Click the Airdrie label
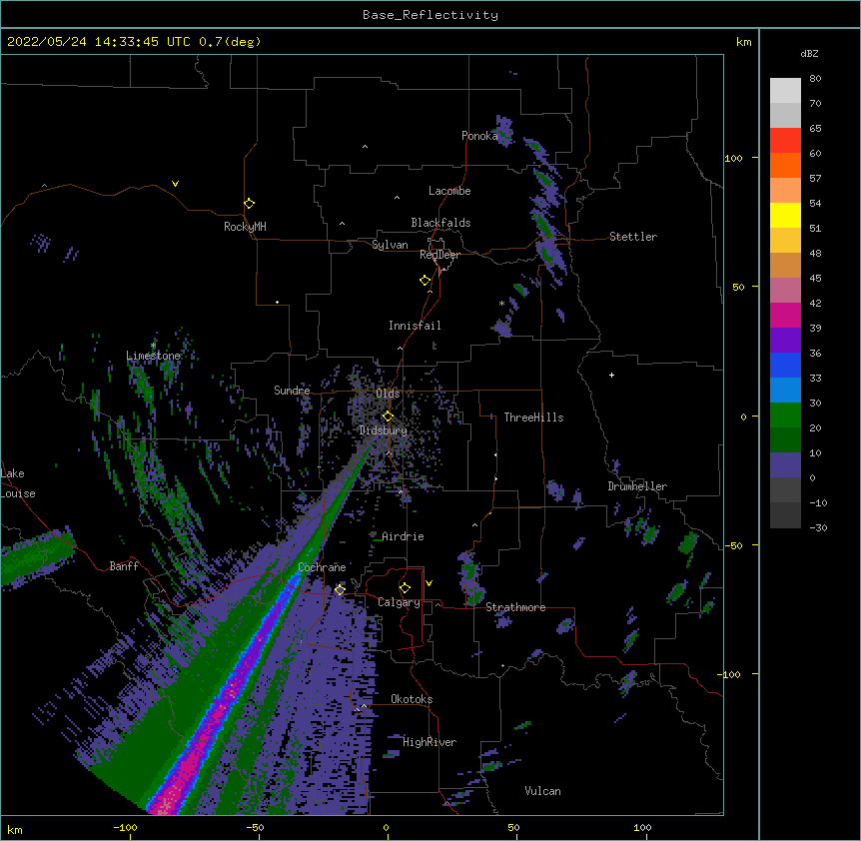This screenshot has height=841, width=861. (x=403, y=536)
